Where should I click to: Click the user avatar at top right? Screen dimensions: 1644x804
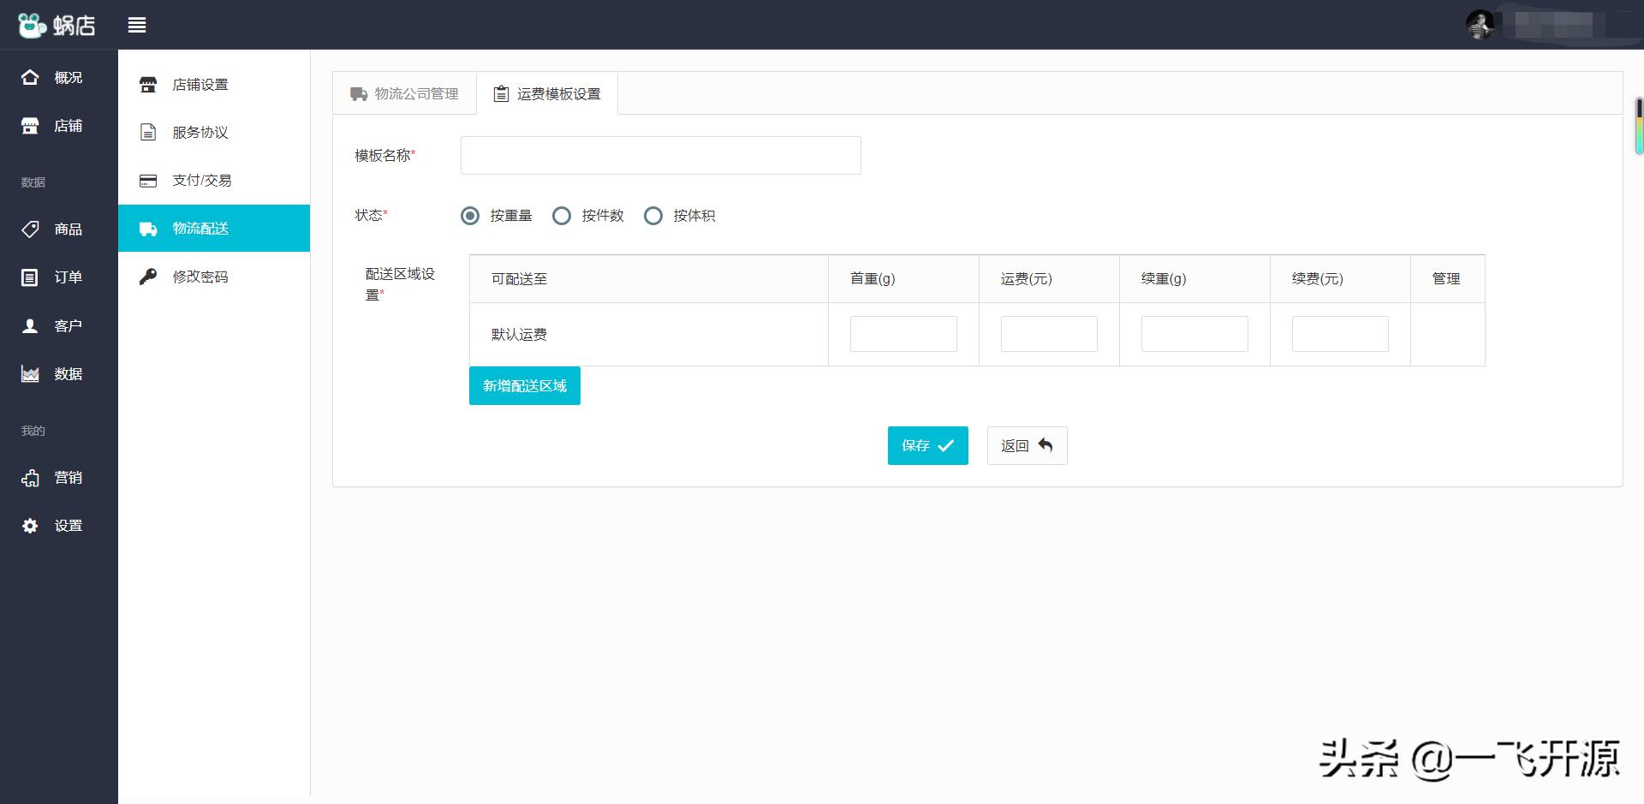click(1479, 24)
